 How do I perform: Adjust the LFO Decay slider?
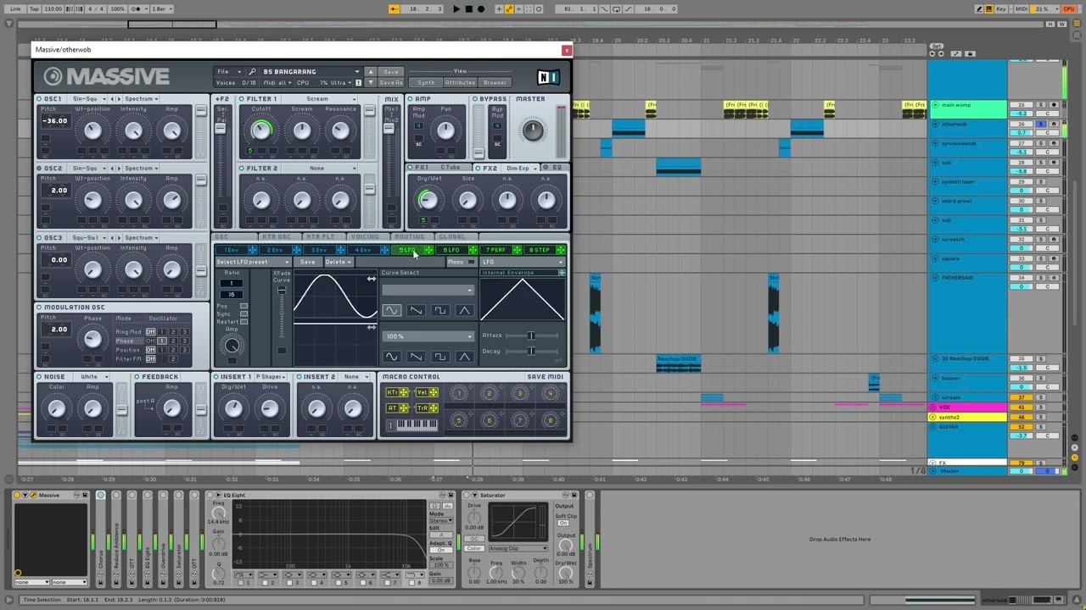click(531, 351)
